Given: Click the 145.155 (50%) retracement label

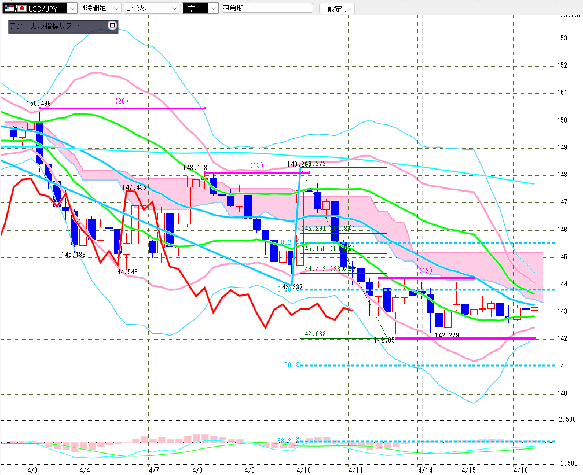Looking at the screenshot, I should click(x=328, y=249).
